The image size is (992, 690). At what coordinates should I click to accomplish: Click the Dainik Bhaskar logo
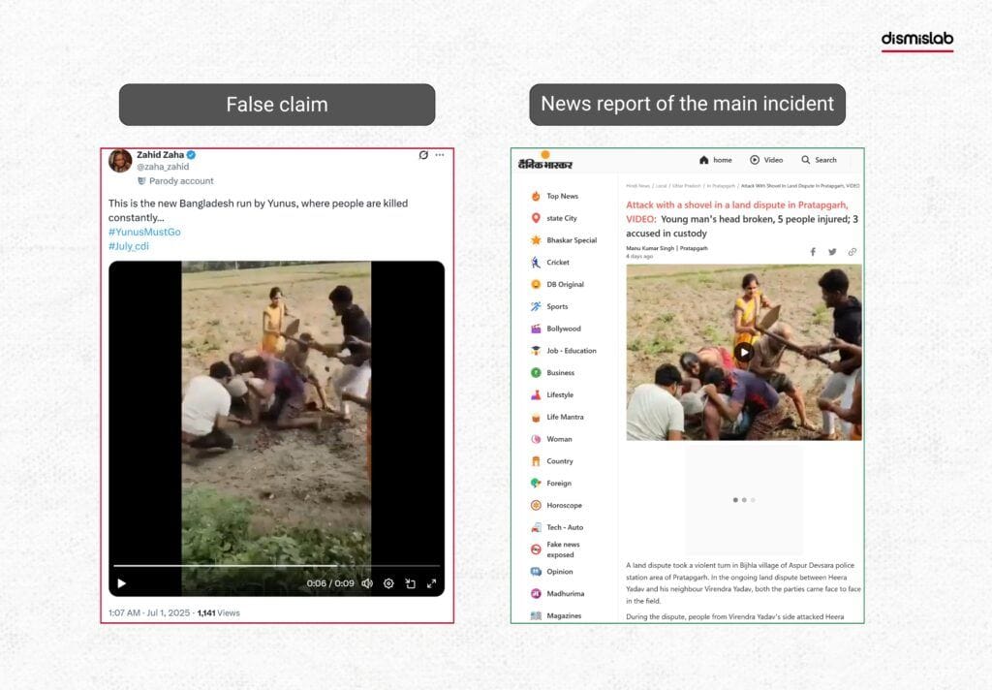pos(544,162)
